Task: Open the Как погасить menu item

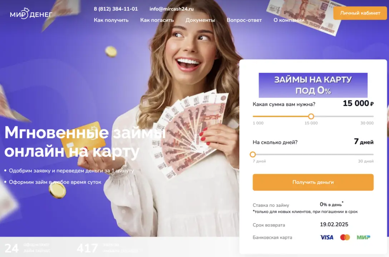Action: pyautogui.click(x=157, y=20)
